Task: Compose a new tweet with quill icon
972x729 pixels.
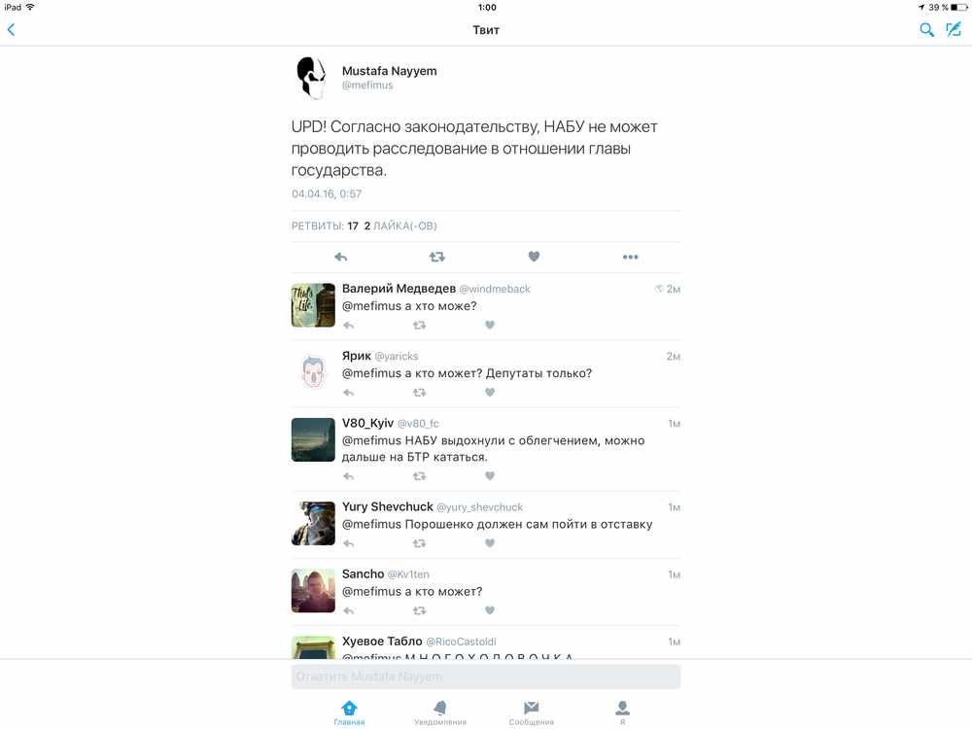Action: pos(954,29)
